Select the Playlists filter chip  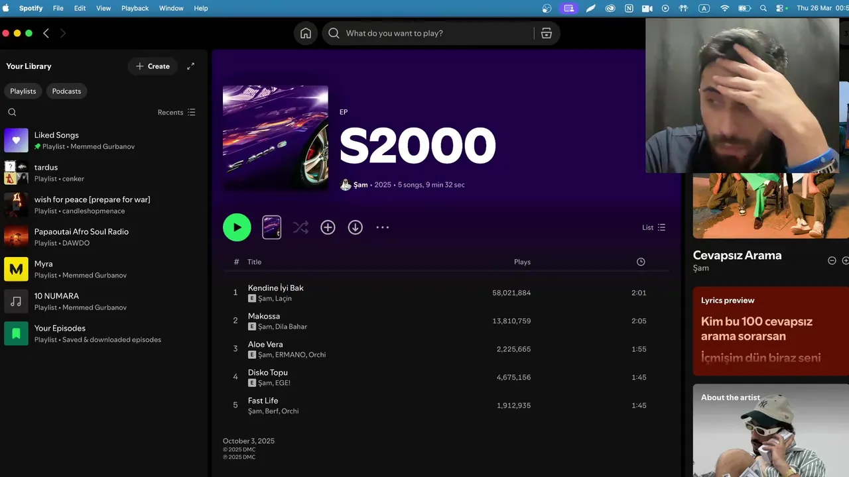[23, 91]
